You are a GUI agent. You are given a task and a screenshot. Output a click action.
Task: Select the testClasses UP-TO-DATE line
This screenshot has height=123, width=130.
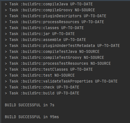point(49,70)
